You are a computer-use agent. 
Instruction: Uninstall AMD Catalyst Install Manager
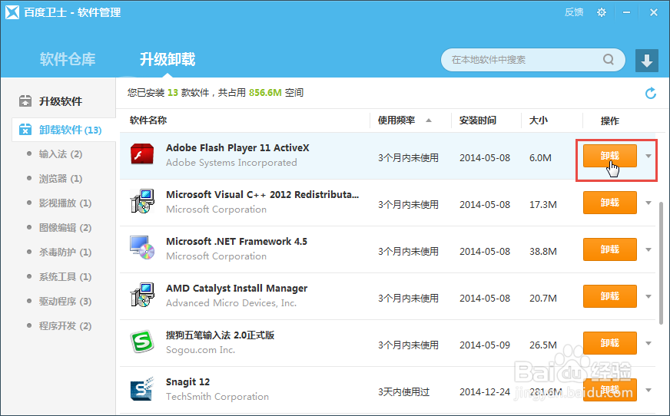610,296
